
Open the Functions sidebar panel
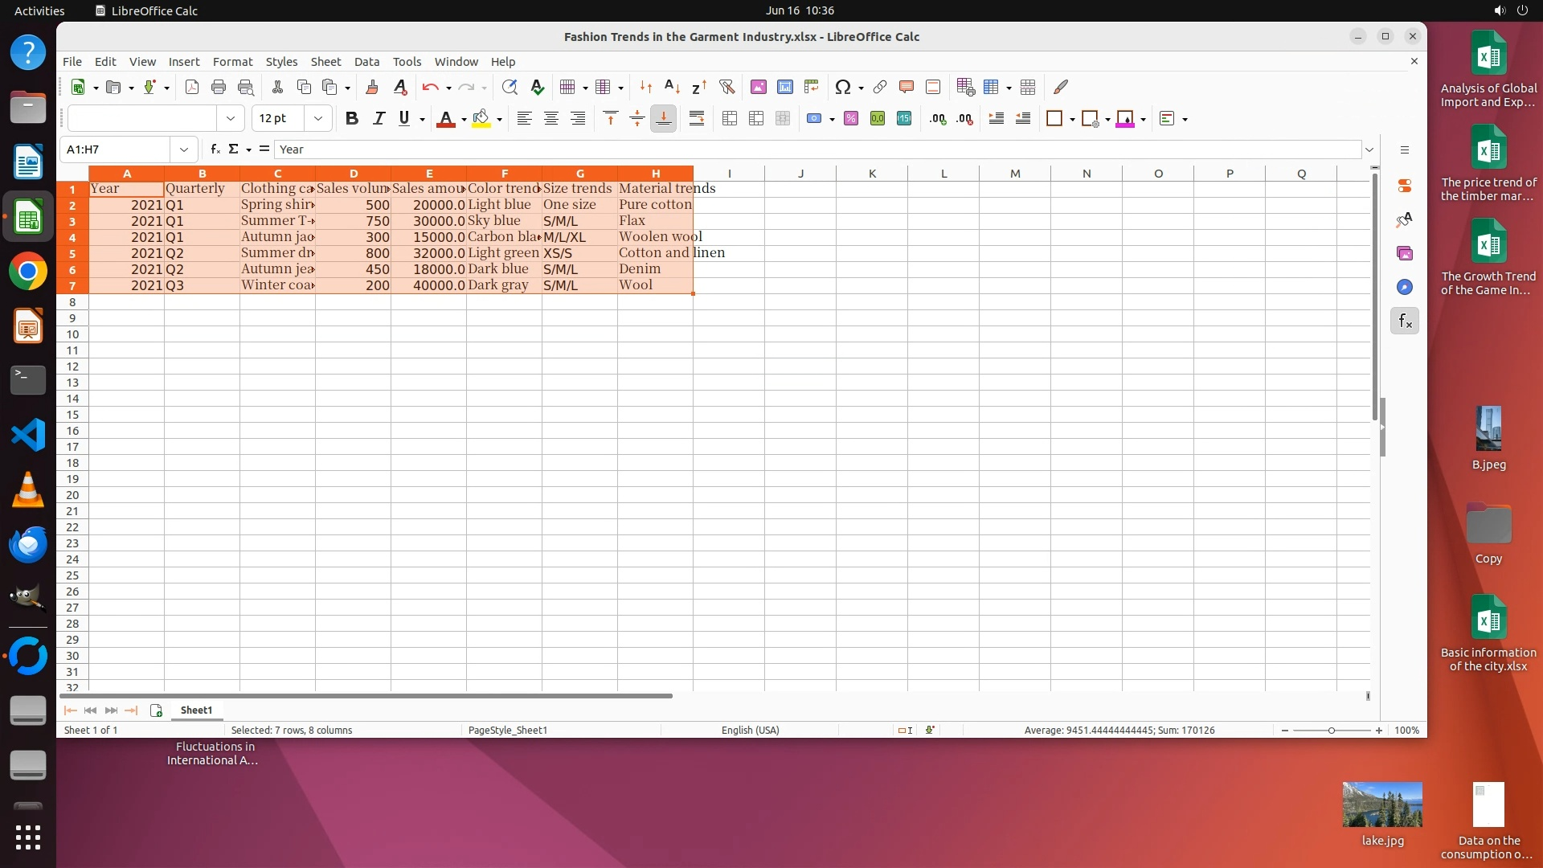click(1404, 321)
